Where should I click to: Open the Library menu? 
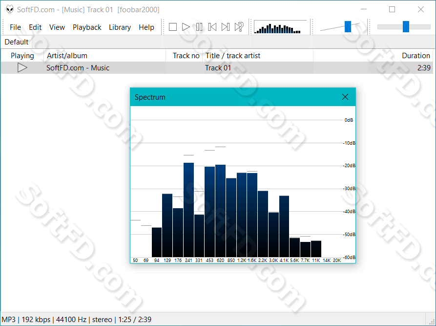(x=120, y=27)
